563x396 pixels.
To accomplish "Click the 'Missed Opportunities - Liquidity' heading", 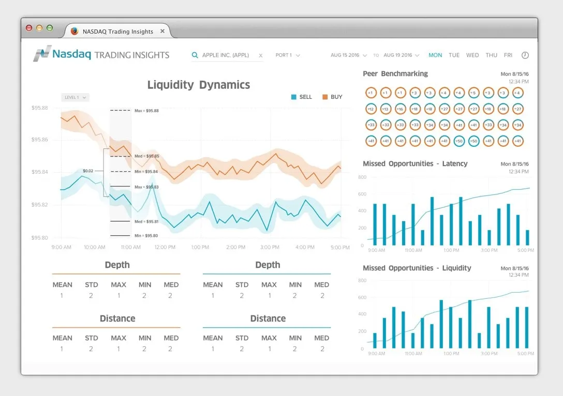I will click(417, 268).
